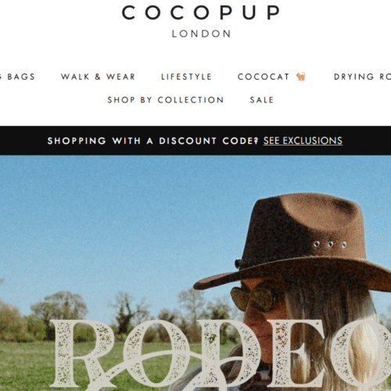Open the Lifestyle menu
Viewport: 391px width, 391px height.
pos(186,77)
